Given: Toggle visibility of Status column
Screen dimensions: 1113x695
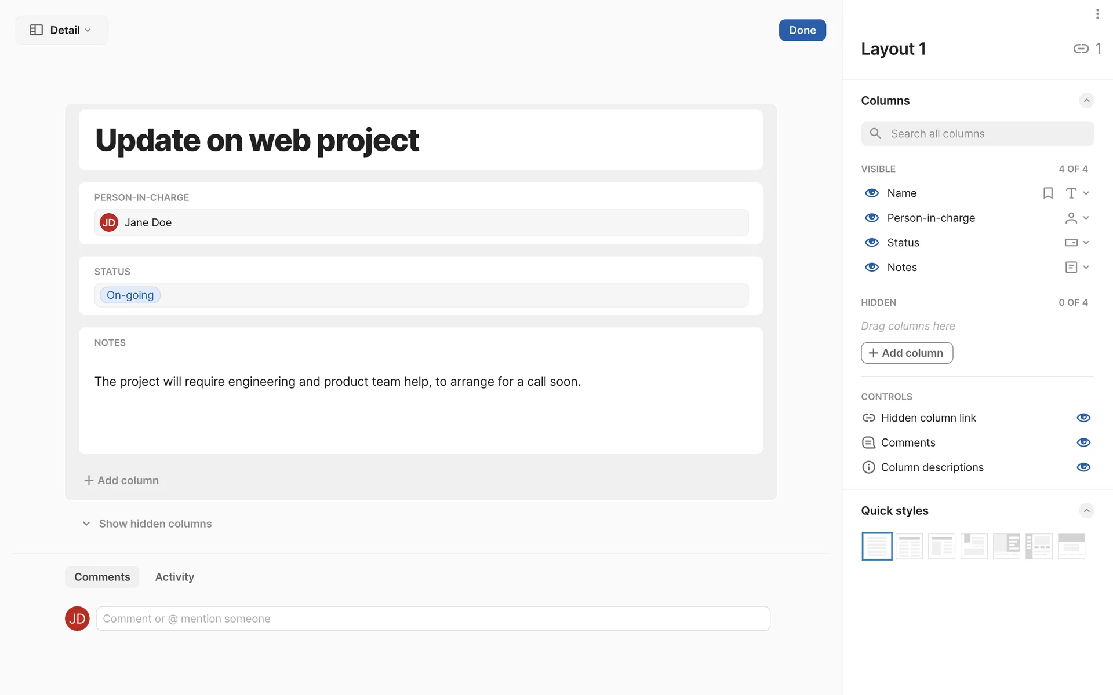Looking at the screenshot, I should (x=872, y=243).
